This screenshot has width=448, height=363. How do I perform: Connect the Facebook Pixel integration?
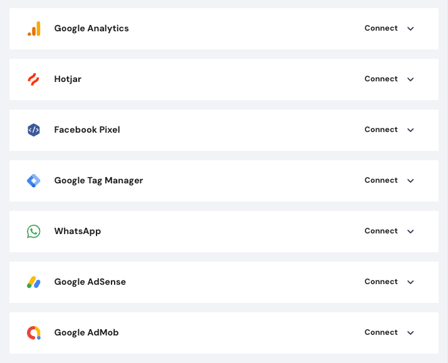tap(381, 130)
